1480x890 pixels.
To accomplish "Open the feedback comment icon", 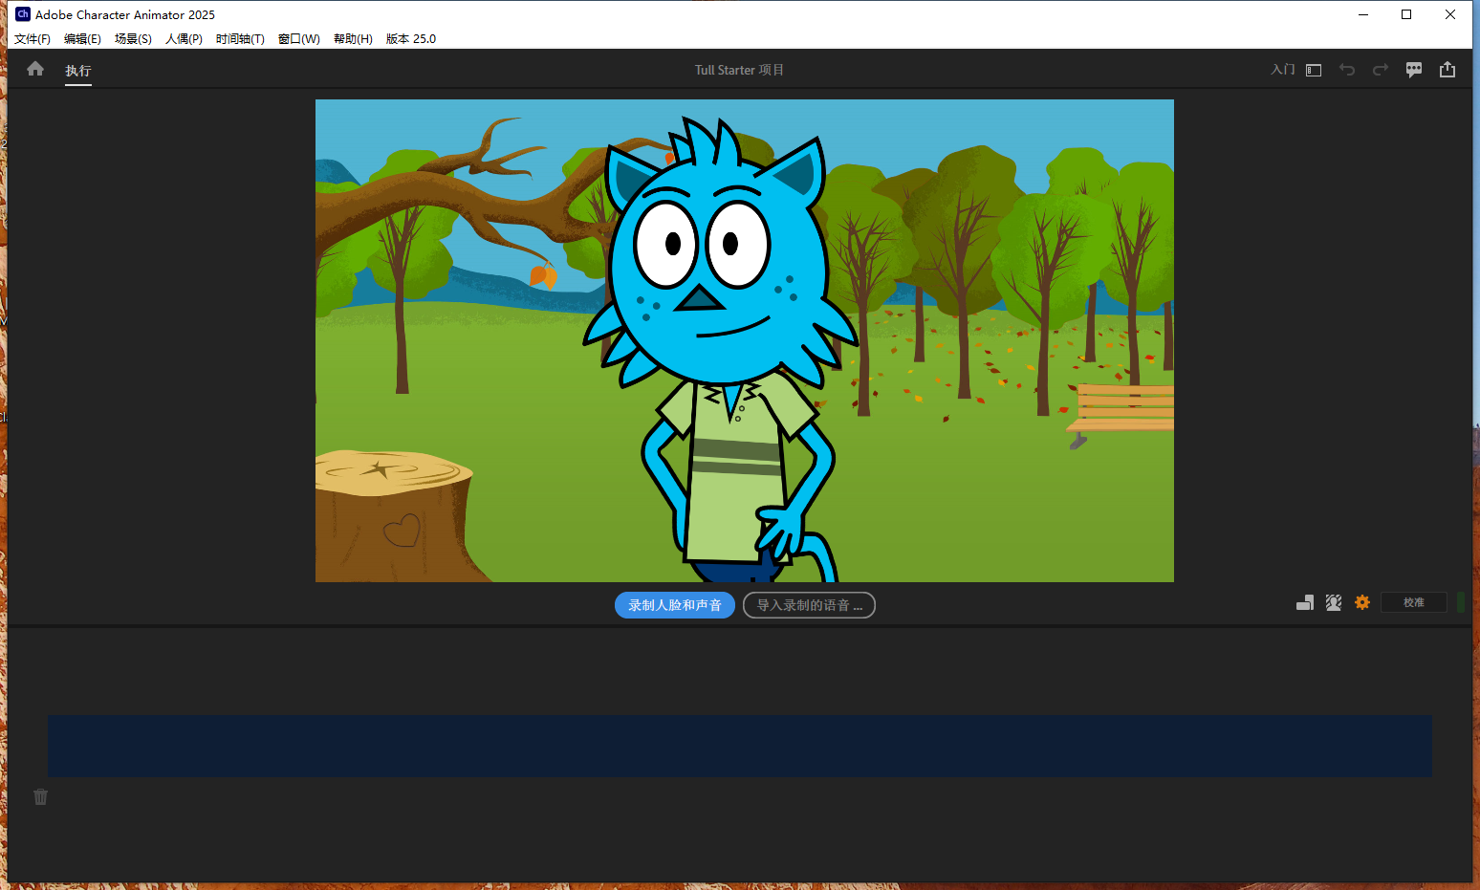I will (1414, 69).
